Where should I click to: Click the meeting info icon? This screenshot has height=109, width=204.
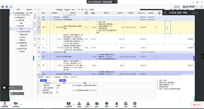pos(3,7)
